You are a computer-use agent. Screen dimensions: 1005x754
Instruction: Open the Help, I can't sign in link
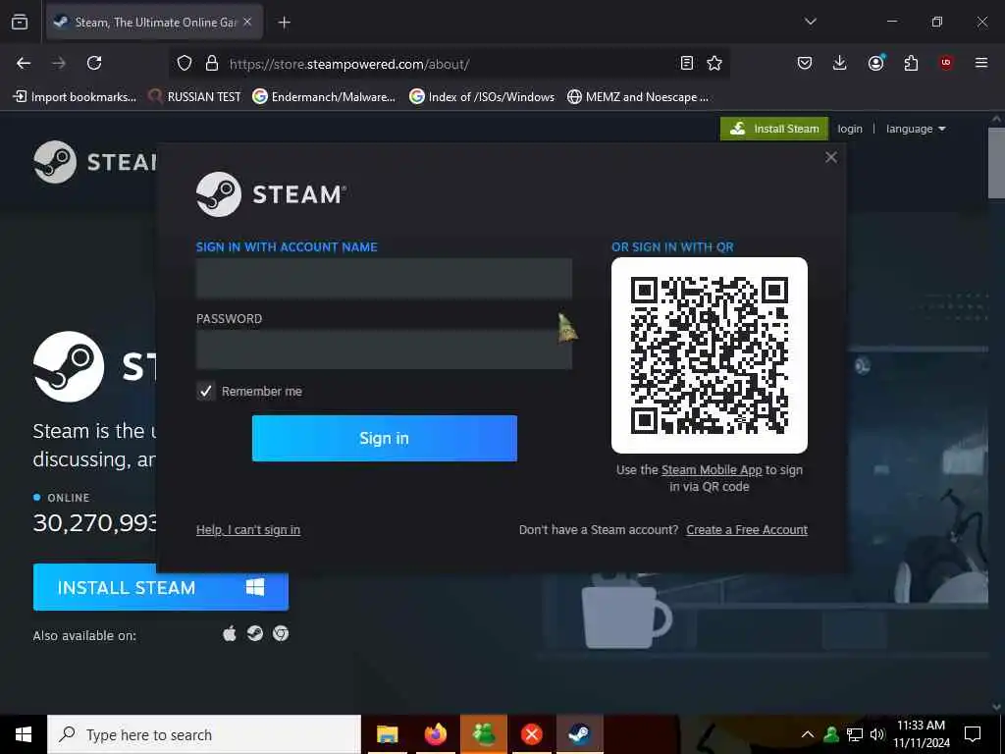(248, 529)
